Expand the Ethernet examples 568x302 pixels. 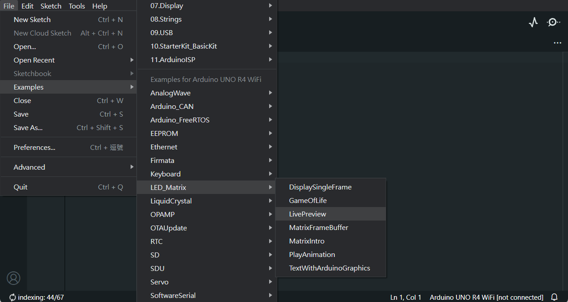207,147
